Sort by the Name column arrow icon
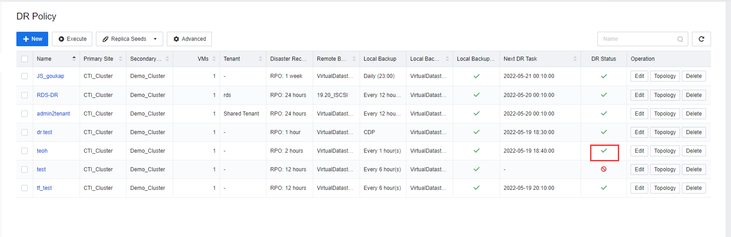731x237 pixels. coord(74,58)
